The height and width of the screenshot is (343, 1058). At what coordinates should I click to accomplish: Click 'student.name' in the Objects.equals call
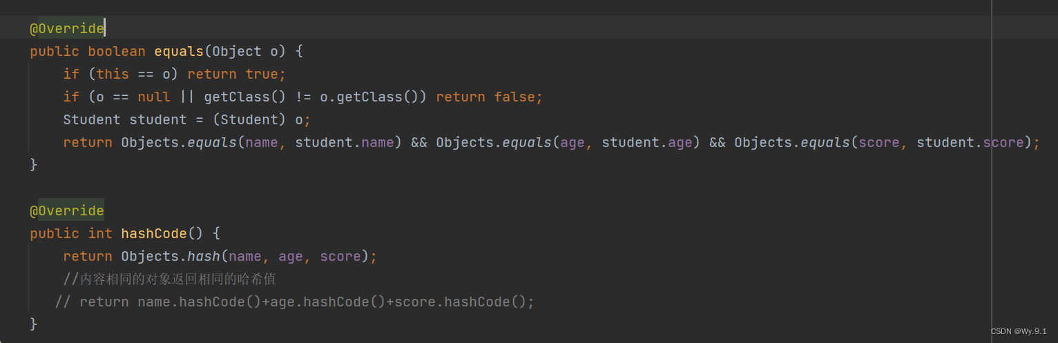tap(345, 143)
